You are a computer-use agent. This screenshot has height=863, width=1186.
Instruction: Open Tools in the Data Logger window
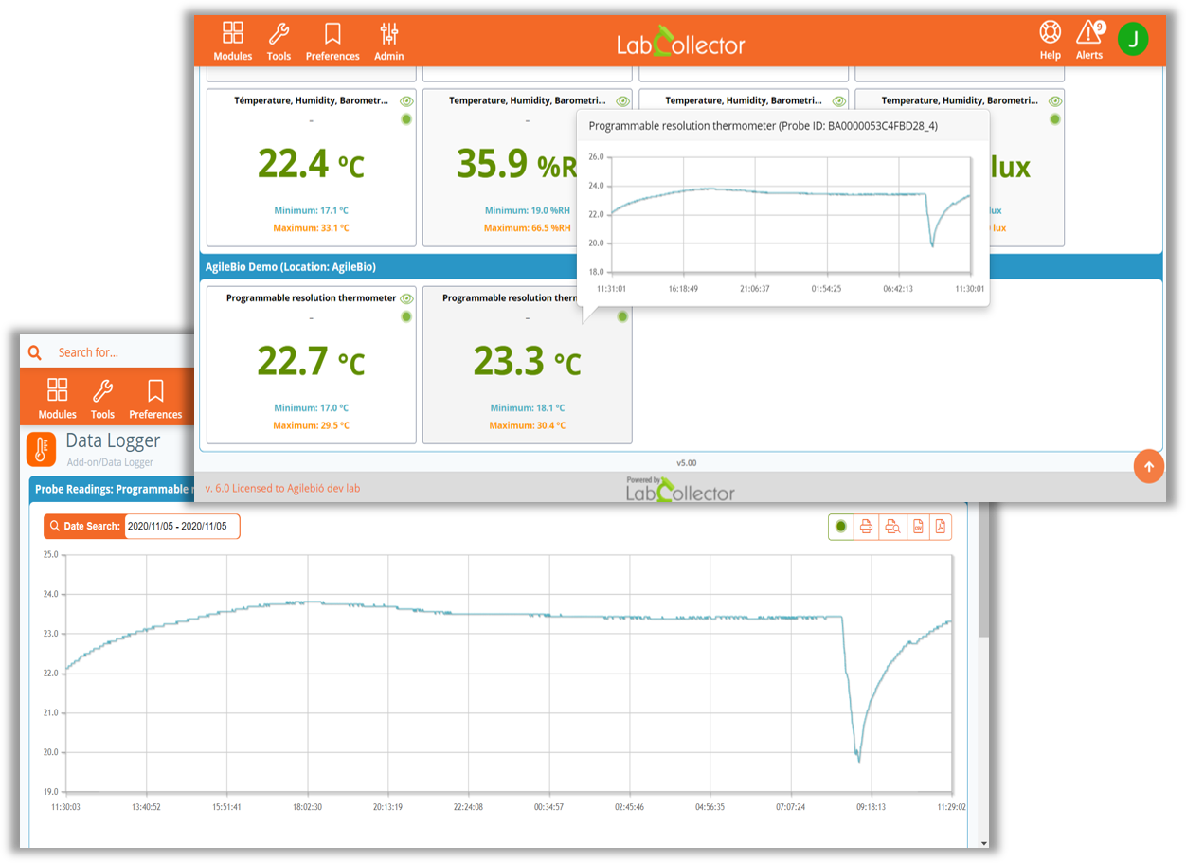[x=102, y=399]
